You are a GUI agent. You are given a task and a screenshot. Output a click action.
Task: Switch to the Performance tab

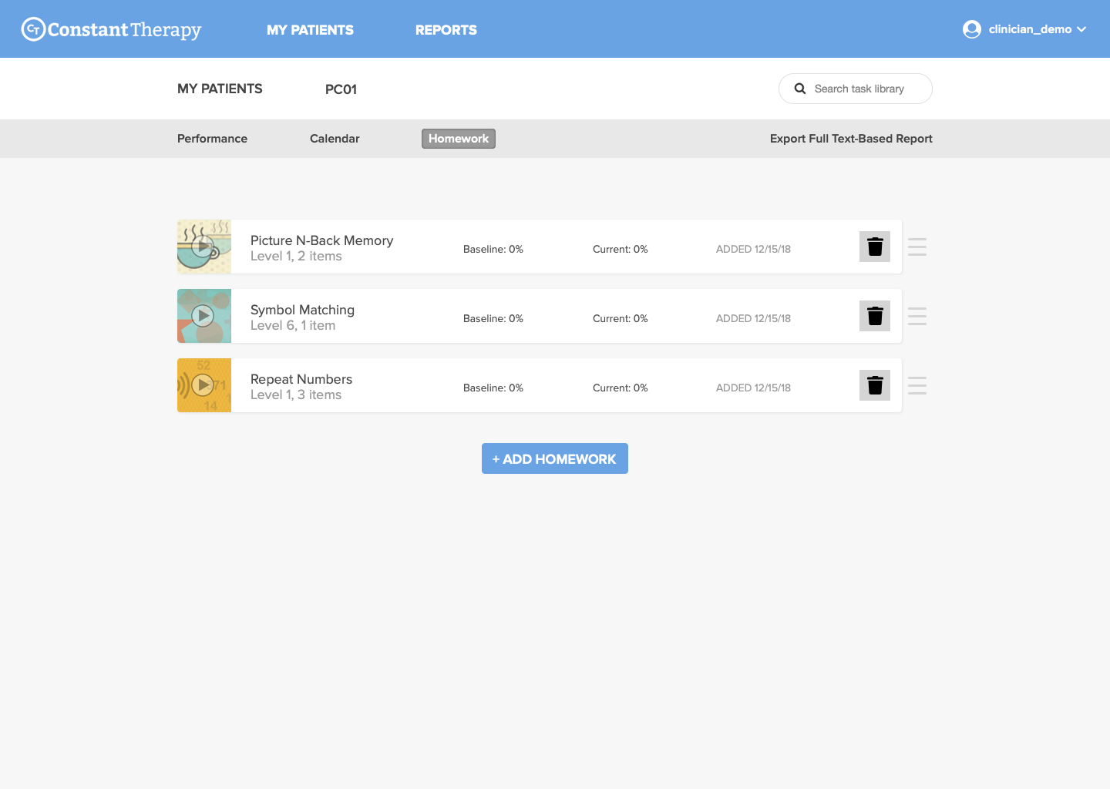pyautogui.click(x=212, y=139)
